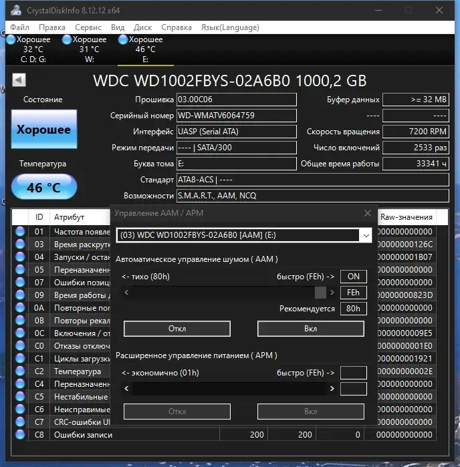Click the APM Откл button
Screen dimensions: 460x467
pyautogui.click(x=177, y=412)
